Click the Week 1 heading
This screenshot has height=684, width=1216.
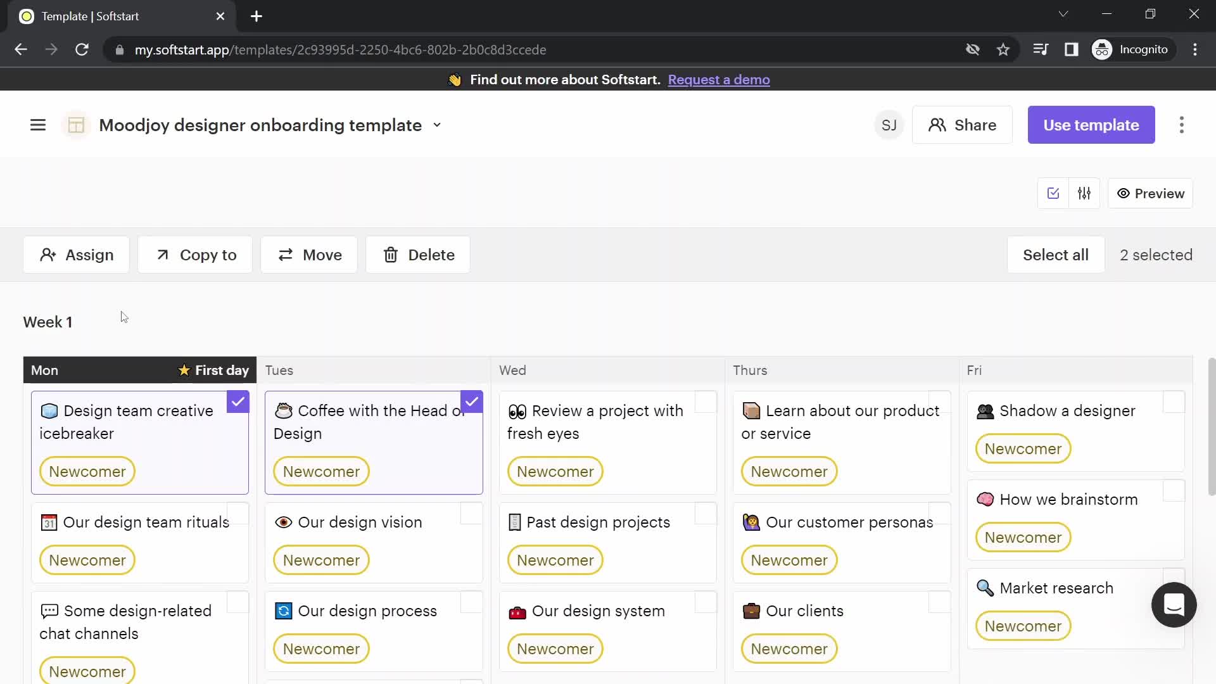[x=47, y=322]
